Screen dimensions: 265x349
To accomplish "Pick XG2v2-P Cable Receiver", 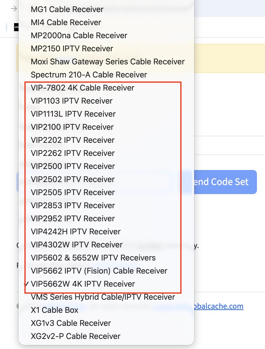I will tap(76, 336).
